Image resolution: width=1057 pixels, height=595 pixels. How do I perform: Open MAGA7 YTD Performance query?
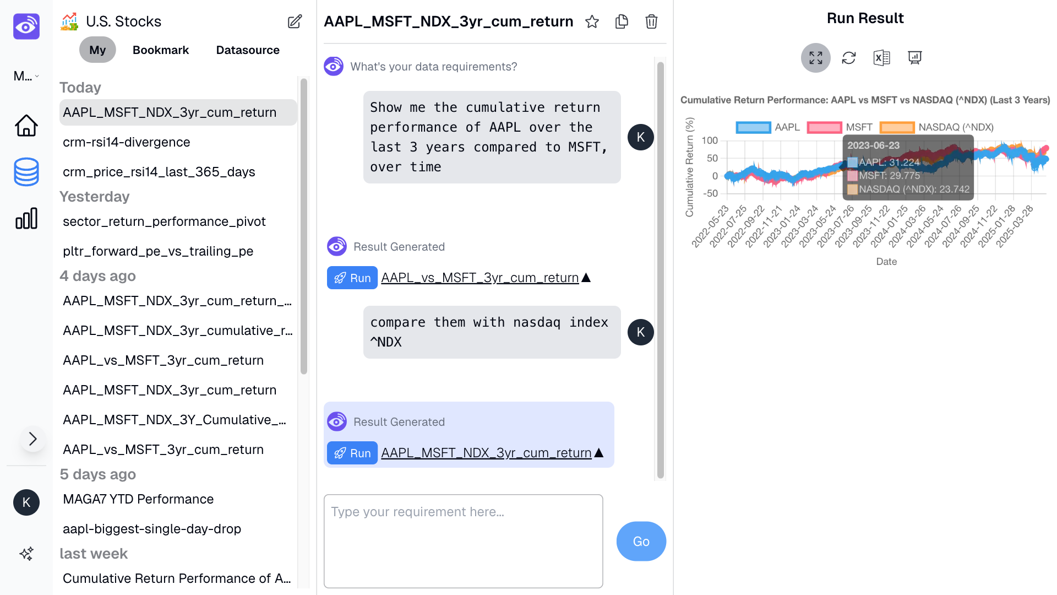pos(178,499)
